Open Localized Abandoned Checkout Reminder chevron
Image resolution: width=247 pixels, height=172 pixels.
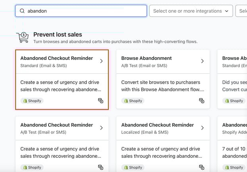tap(202, 128)
